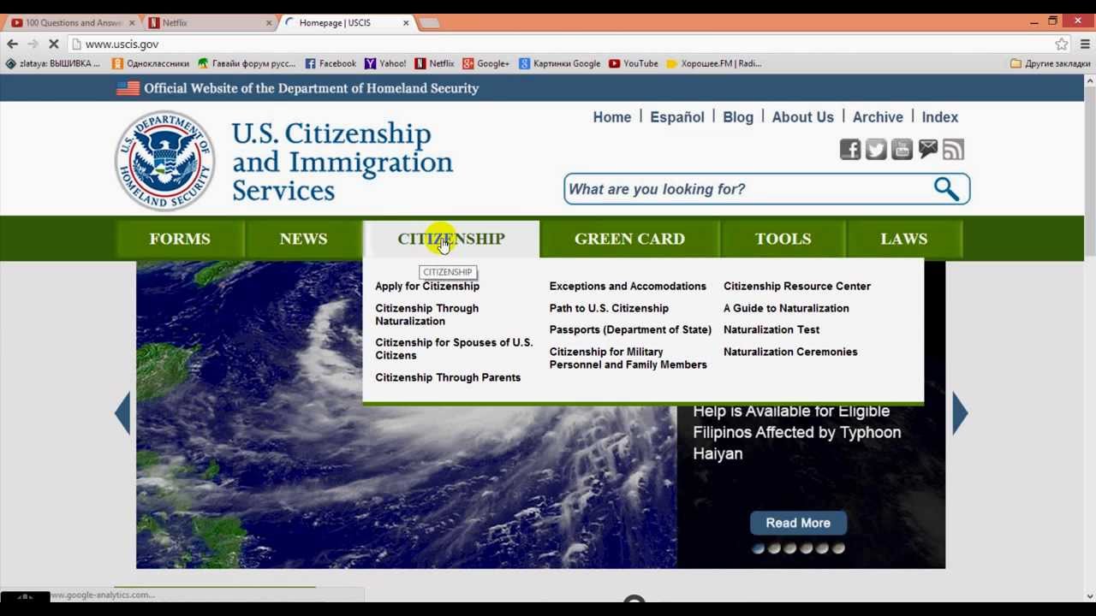Screen dimensions: 1096x616
Task: Open Citizenship Through Naturalization link
Action: coord(426,315)
